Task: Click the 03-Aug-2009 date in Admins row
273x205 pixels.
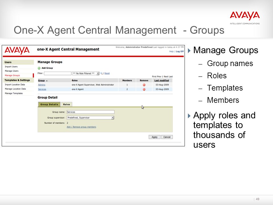Action: (162, 85)
